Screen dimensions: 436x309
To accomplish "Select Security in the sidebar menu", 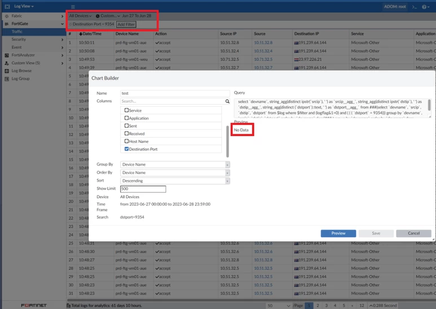I will 19,40.
